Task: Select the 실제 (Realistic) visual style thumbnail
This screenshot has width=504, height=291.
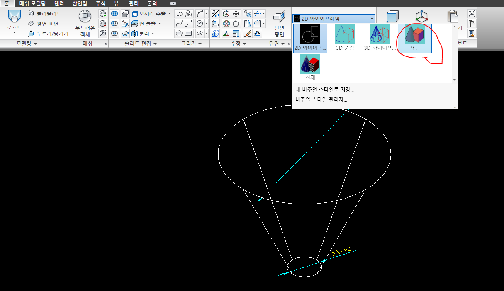Action: pyautogui.click(x=310, y=68)
